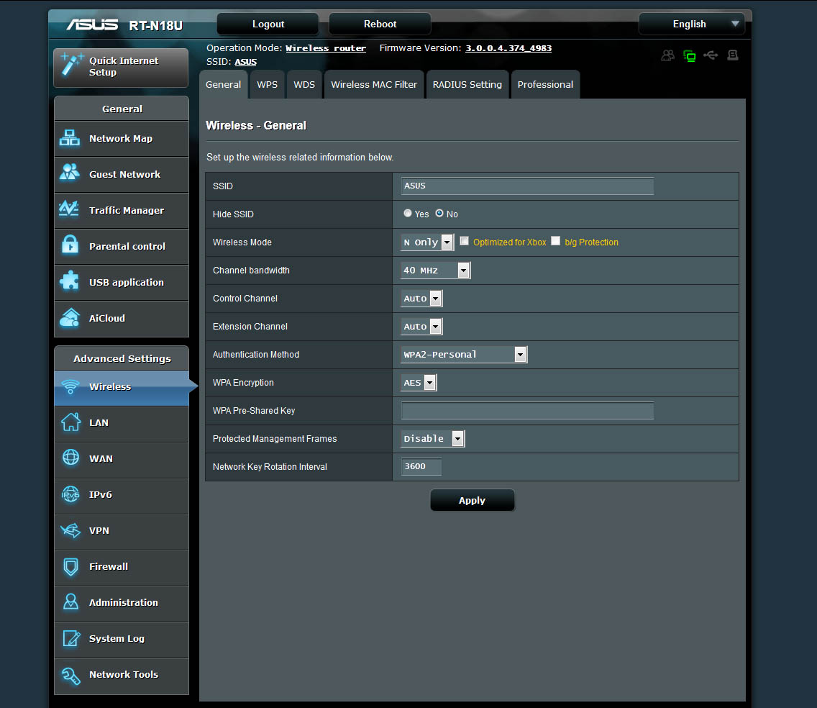Viewport: 817px width, 708px height.
Task: Open the VPN arrows icon
Action: coord(70,530)
